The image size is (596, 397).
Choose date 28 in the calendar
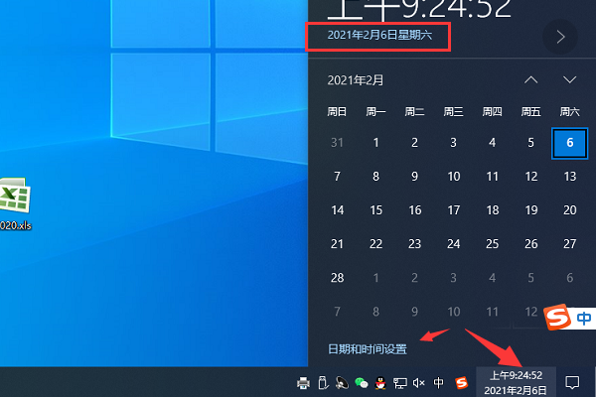point(337,278)
